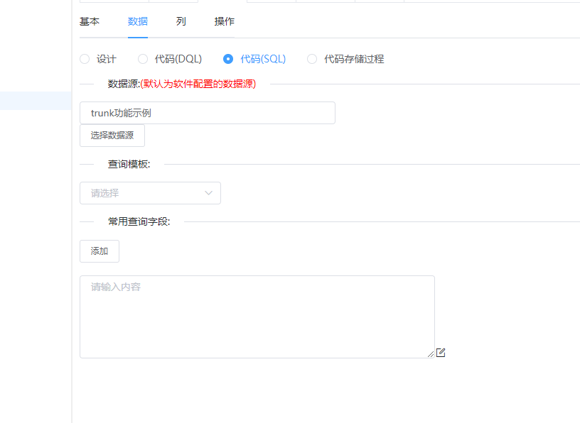The image size is (580, 423).
Task: Focus the 请输入内容 text area
Action: 257,317
